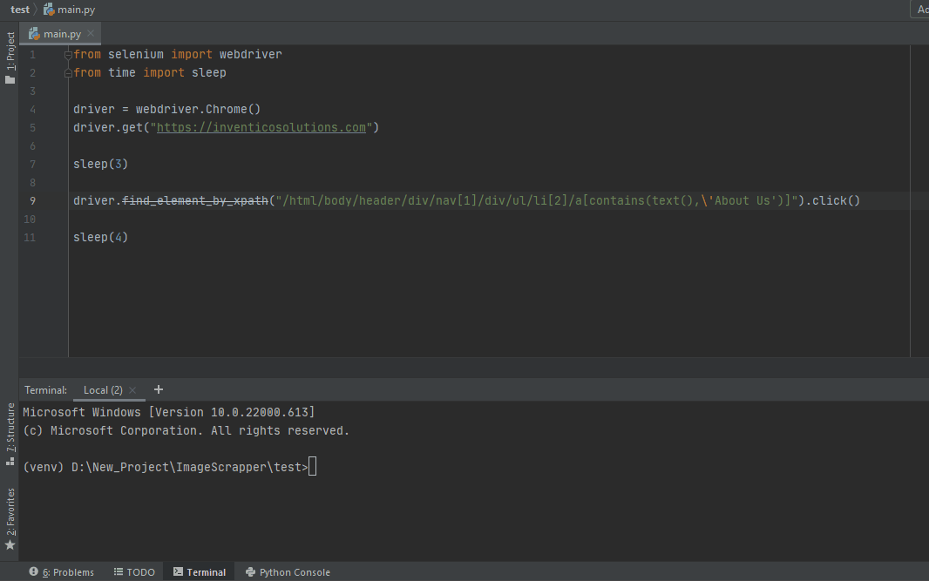This screenshot has width=929, height=581.
Task: Click inside the terminal prompt input
Action: tap(312, 467)
